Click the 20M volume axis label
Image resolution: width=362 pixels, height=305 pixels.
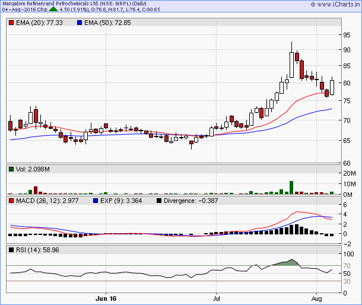[x=350, y=173]
